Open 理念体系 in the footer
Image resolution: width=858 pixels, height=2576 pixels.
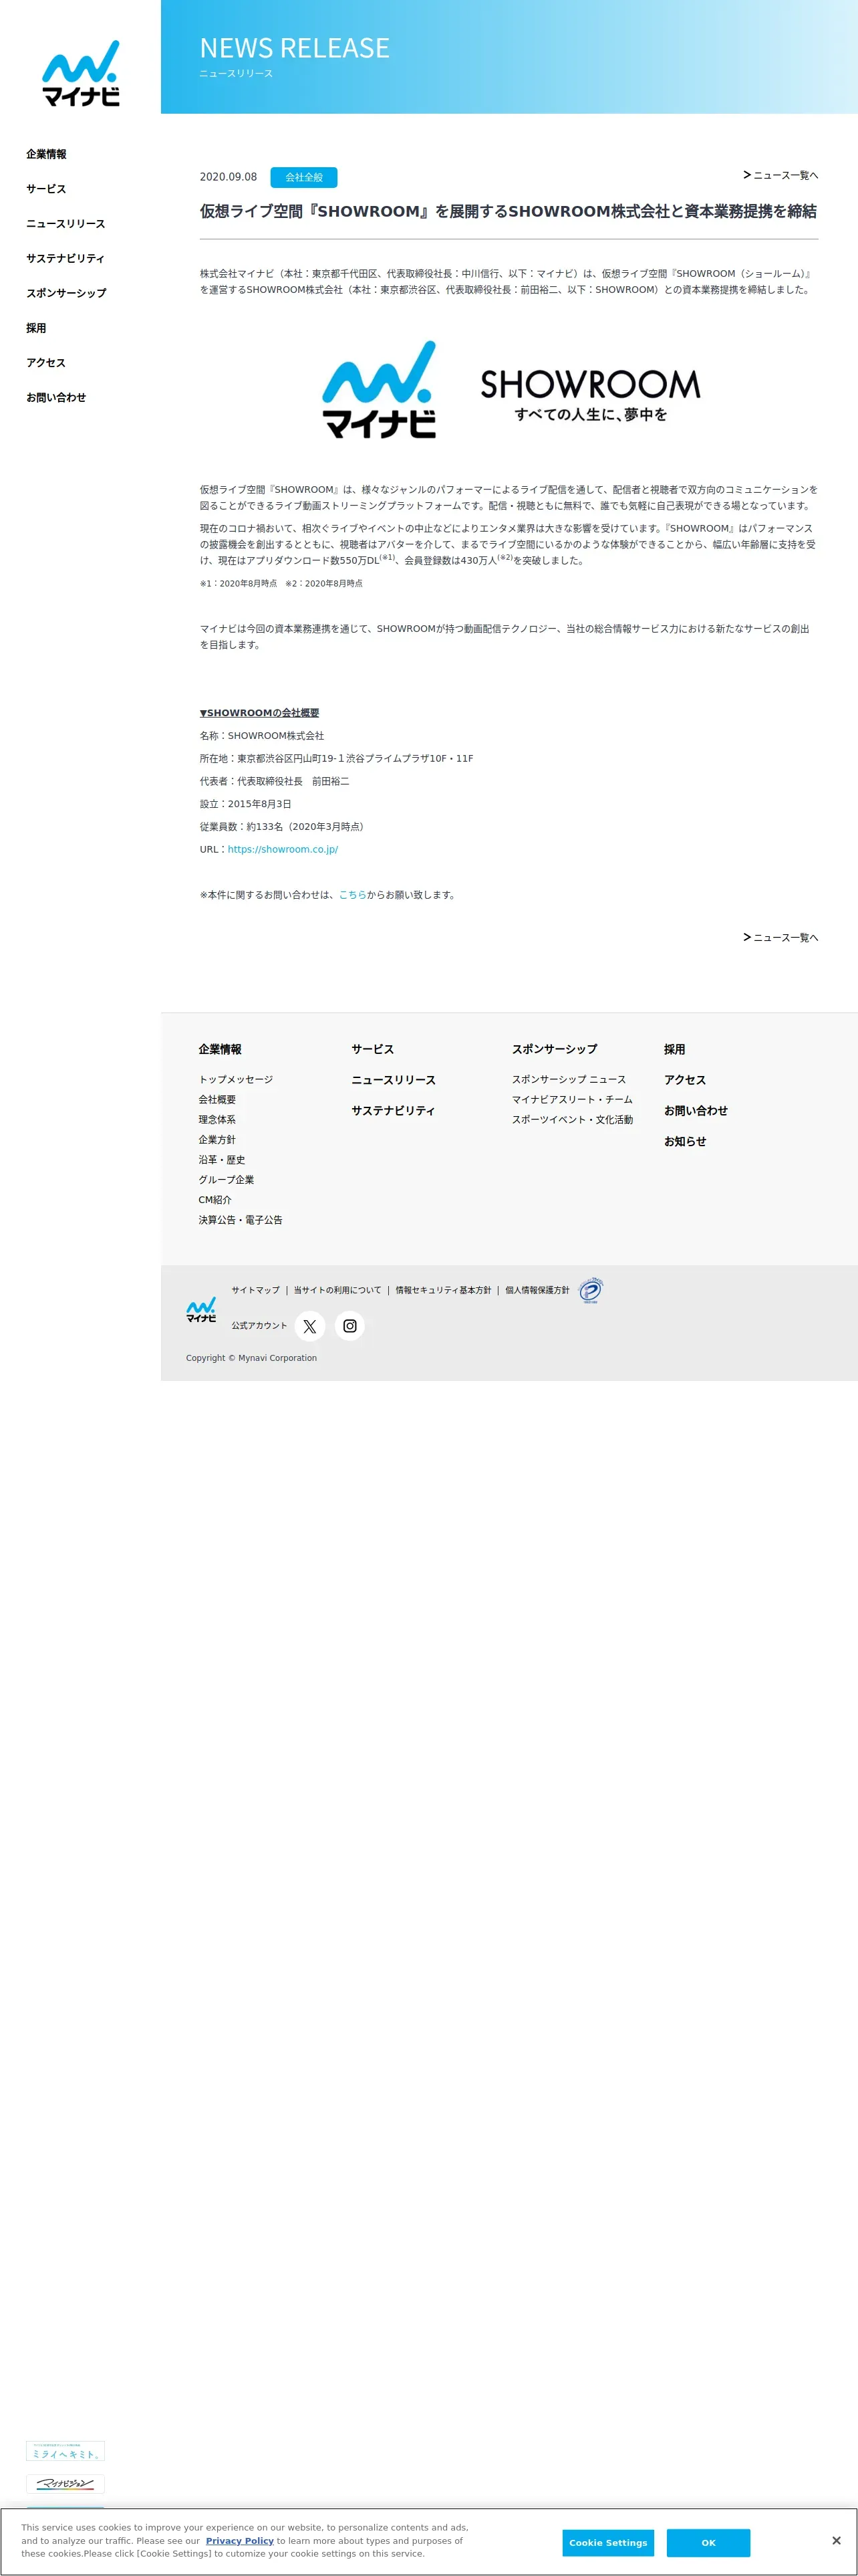[x=217, y=1119]
